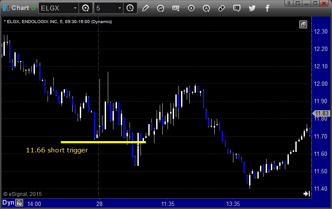Click the chart window icon beside Chart title
The width and height of the screenshot is (332, 209).
pyautogui.click(x=7, y=8)
